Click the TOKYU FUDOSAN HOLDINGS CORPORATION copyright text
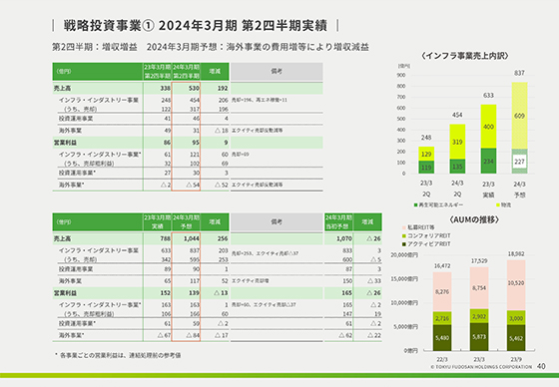Image resolution: width=559 pixels, height=387 pixels. click(481, 367)
